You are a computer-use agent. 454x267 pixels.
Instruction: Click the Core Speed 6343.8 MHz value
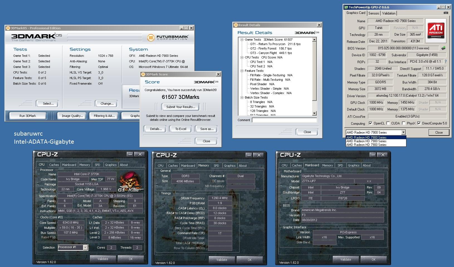point(71,223)
